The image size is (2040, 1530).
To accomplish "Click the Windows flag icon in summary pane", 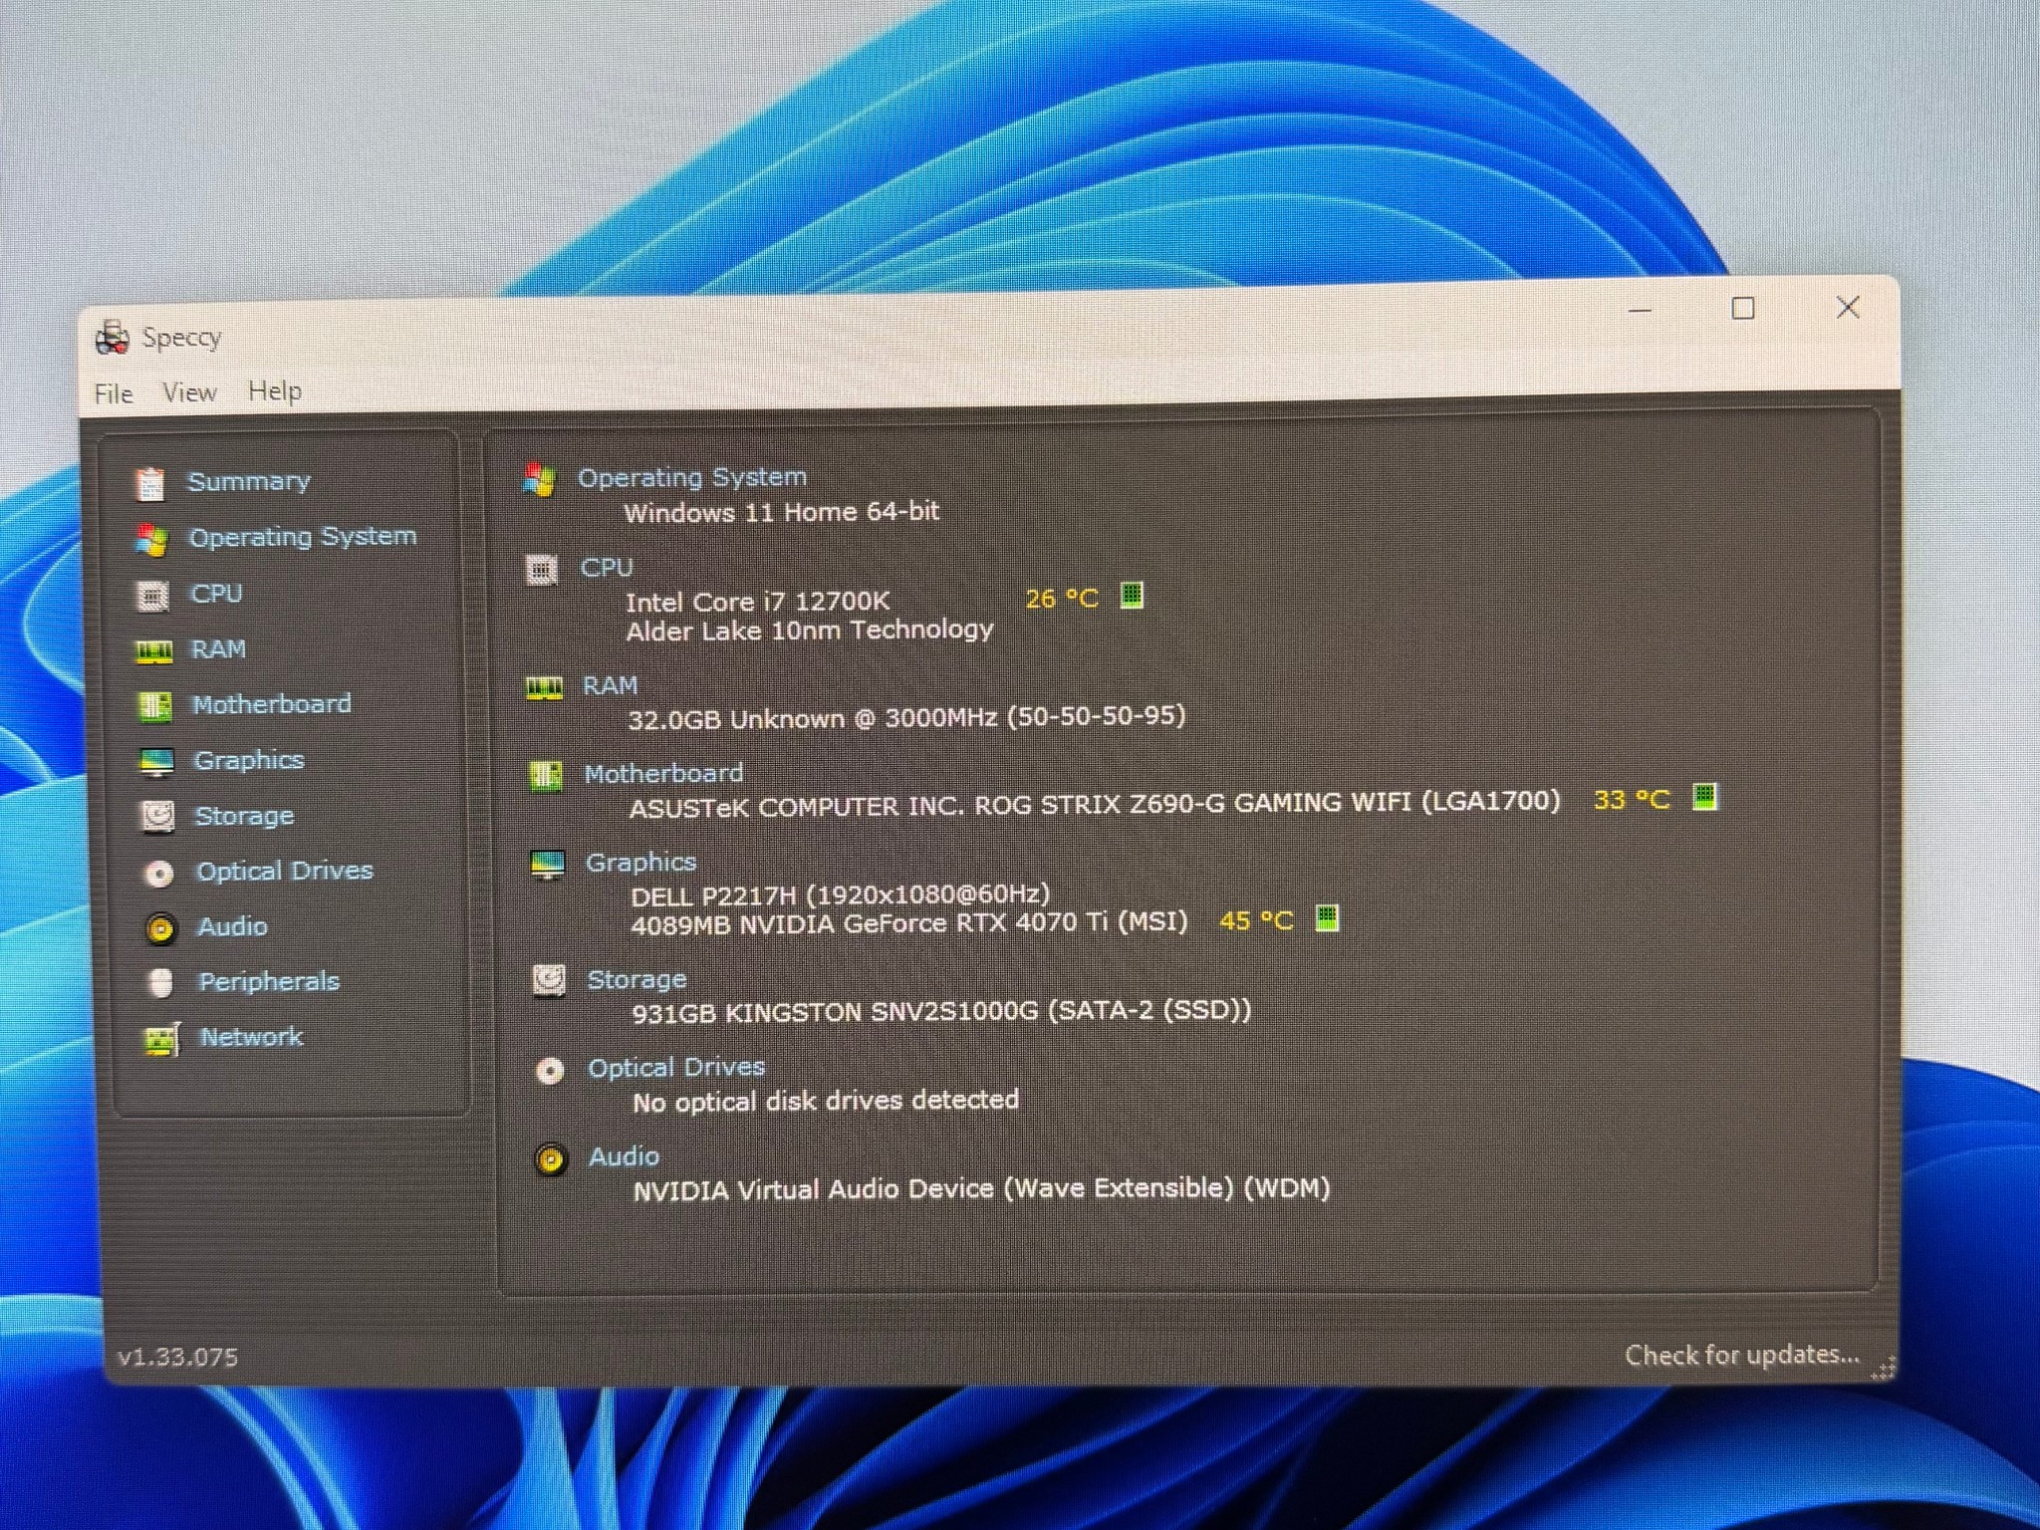I will pyautogui.click(x=539, y=479).
